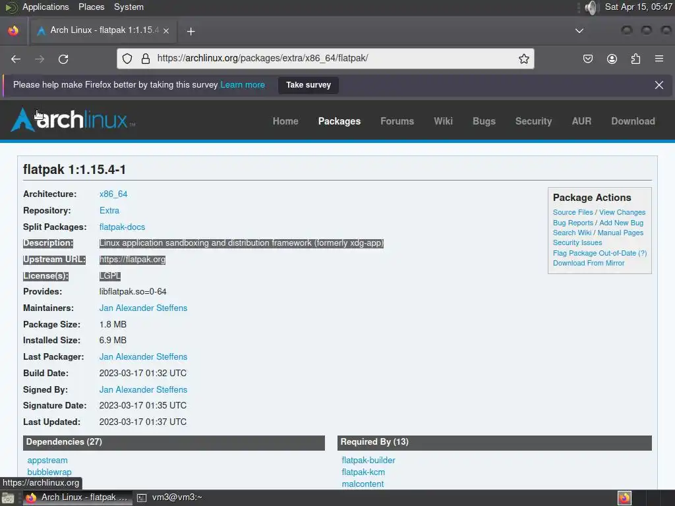Click the LGPL license value
The width and height of the screenshot is (675, 506).
(x=110, y=276)
